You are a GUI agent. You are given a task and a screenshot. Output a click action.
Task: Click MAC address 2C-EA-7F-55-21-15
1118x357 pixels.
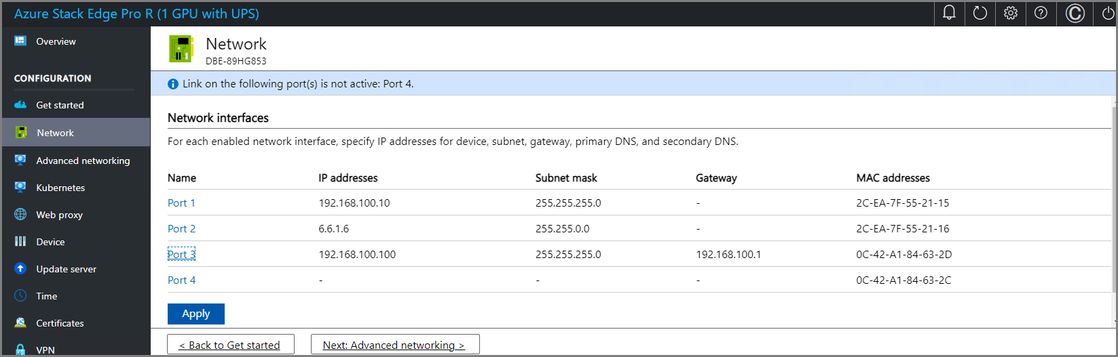pos(902,203)
